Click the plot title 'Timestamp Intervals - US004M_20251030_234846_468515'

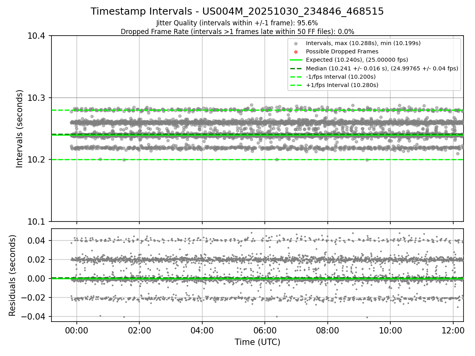pos(237,11)
